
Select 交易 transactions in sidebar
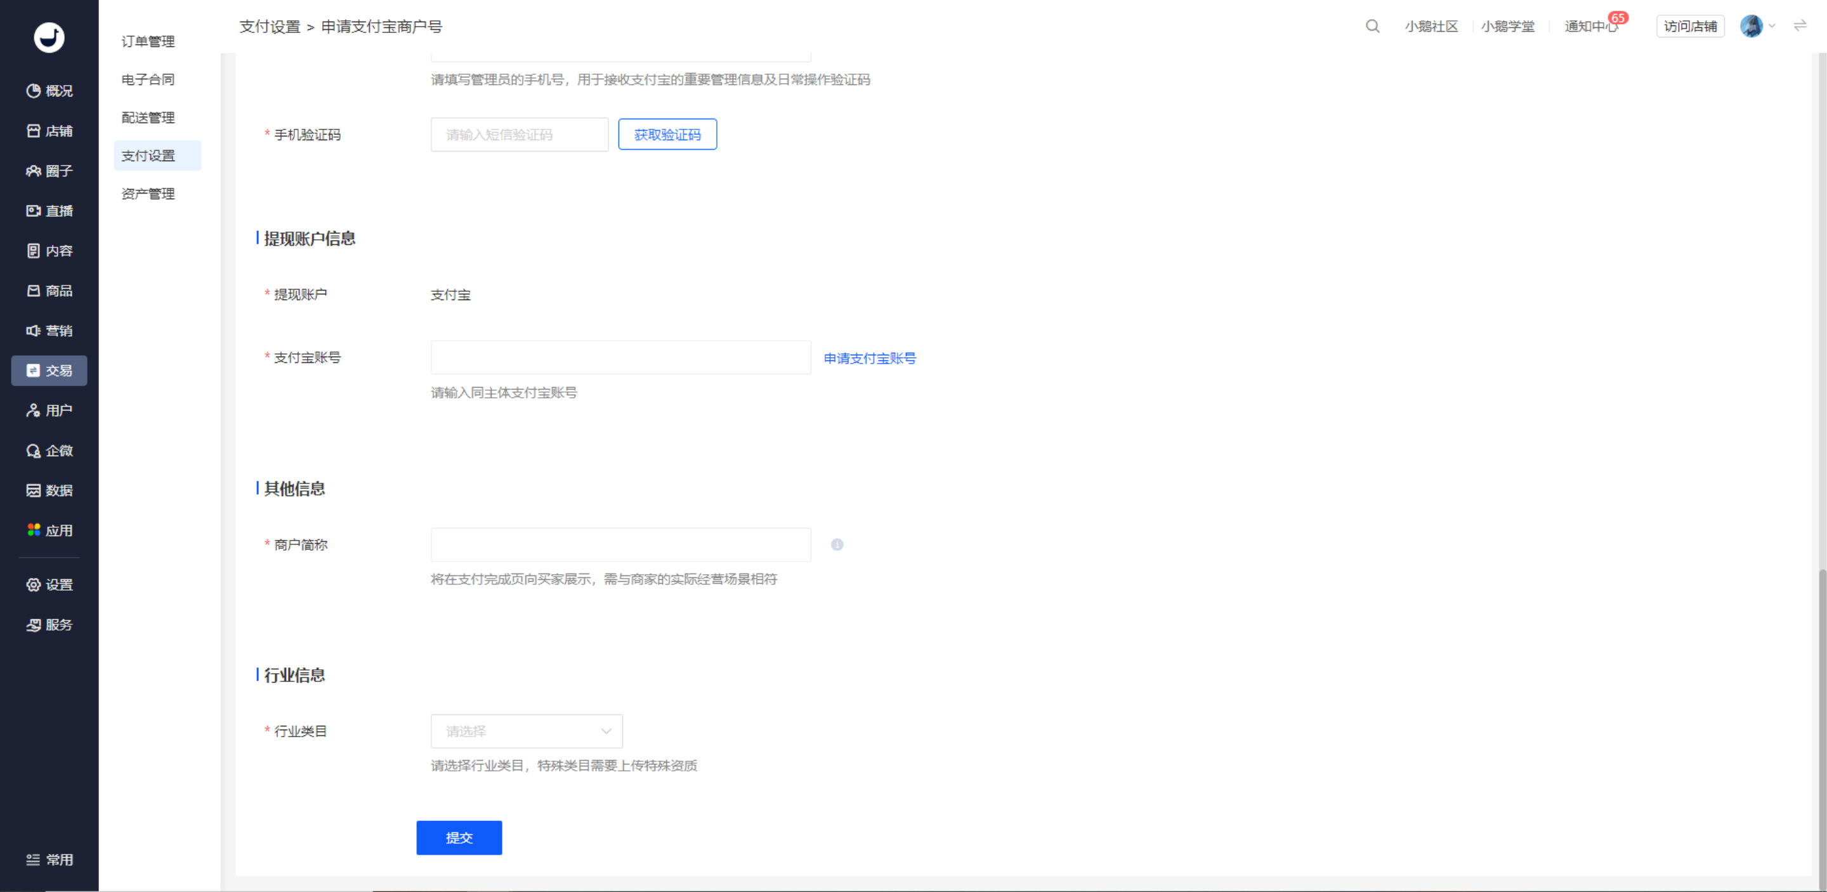(49, 370)
